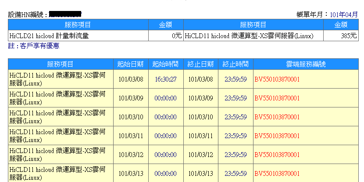Click start date 101/03/13
Viewport: 364px width, 182px height.
[x=131, y=173]
